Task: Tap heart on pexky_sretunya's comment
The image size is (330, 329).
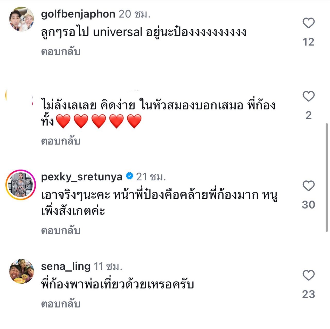Action: coord(308,186)
